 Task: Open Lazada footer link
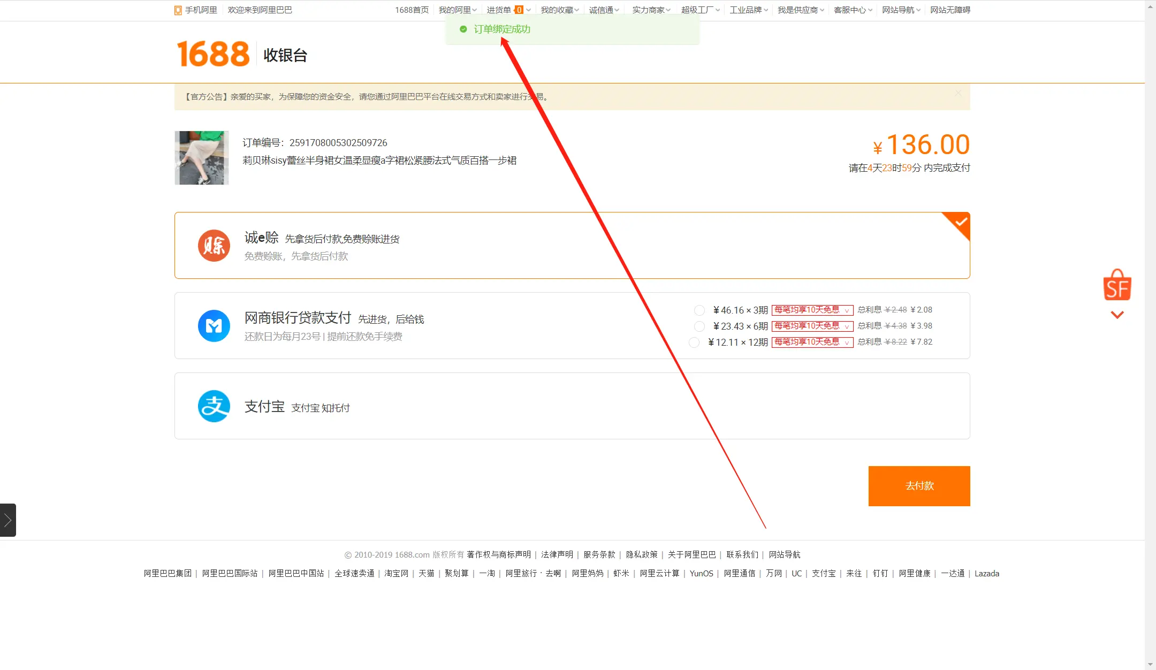click(987, 574)
